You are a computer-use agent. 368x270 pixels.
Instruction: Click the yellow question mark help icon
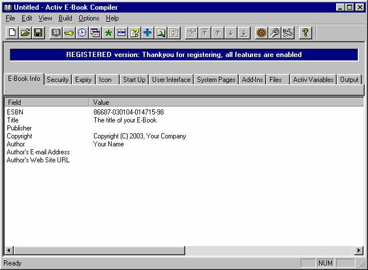pyautogui.click(x=305, y=32)
